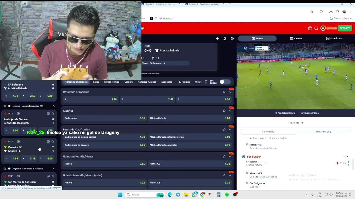Open Spotify from the taskbar
Screen dimensions: 355x199
[227, 195]
